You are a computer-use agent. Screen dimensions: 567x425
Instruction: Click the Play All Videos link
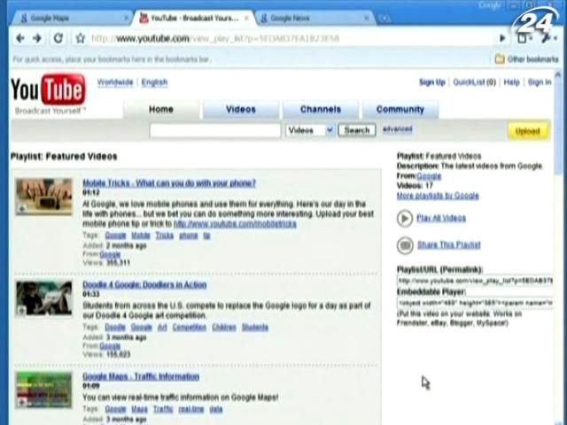point(441,218)
